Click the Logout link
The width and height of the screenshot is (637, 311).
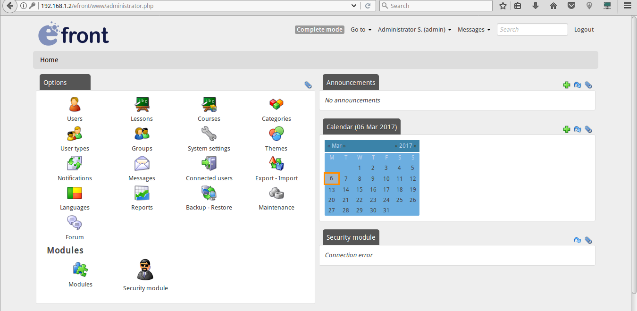[x=584, y=29]
